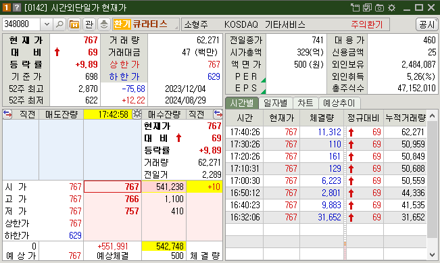
Task: Select the 16:32:06 time row
Action: (326, 217)
